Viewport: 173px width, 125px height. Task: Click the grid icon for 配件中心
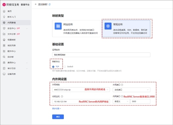4,51
